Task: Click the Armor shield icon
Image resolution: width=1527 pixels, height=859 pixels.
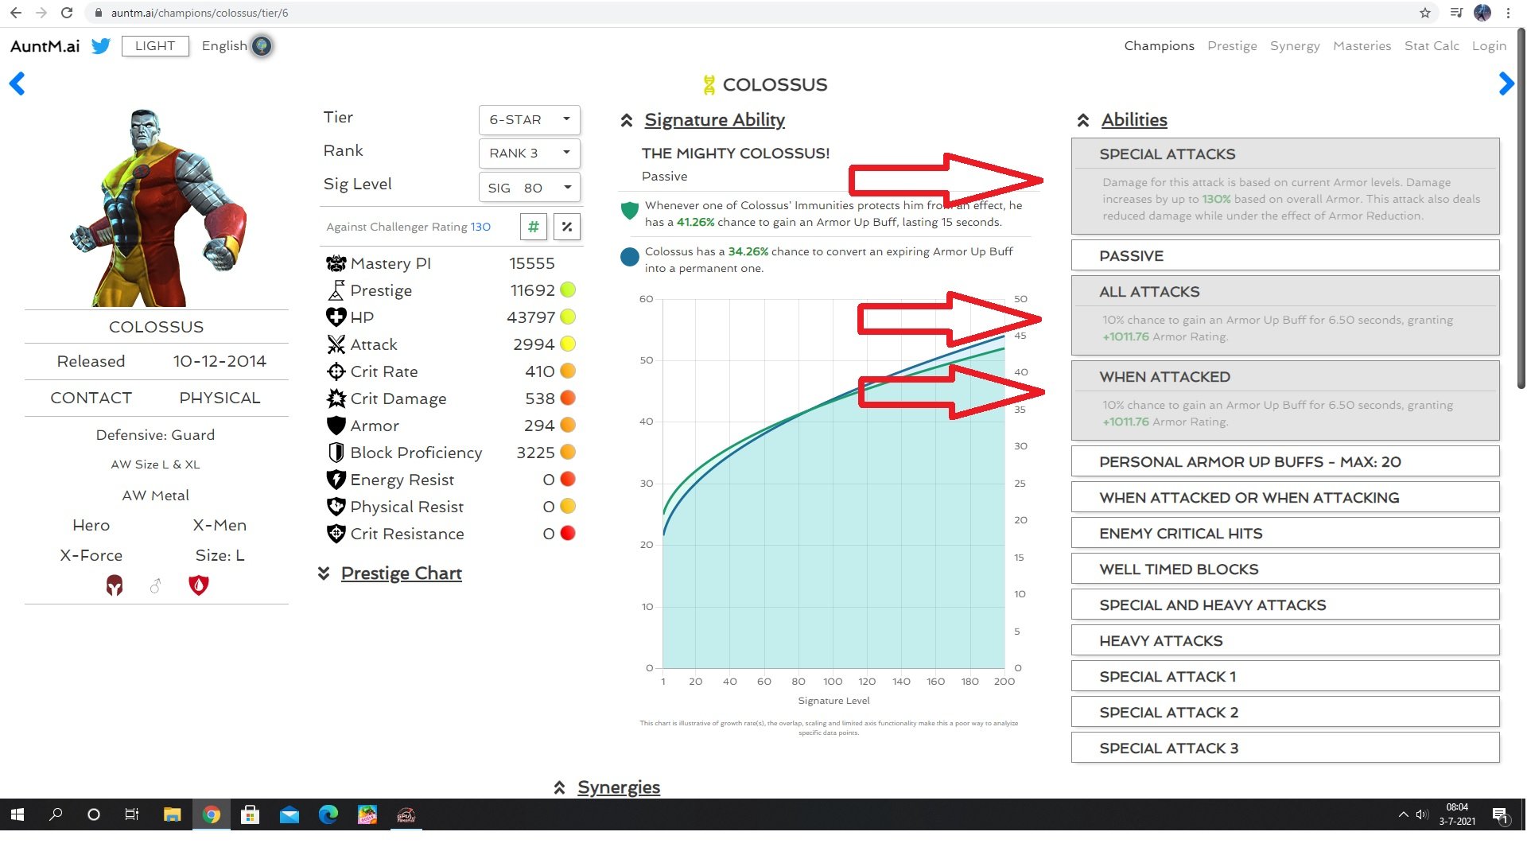Action: (336, 426)
